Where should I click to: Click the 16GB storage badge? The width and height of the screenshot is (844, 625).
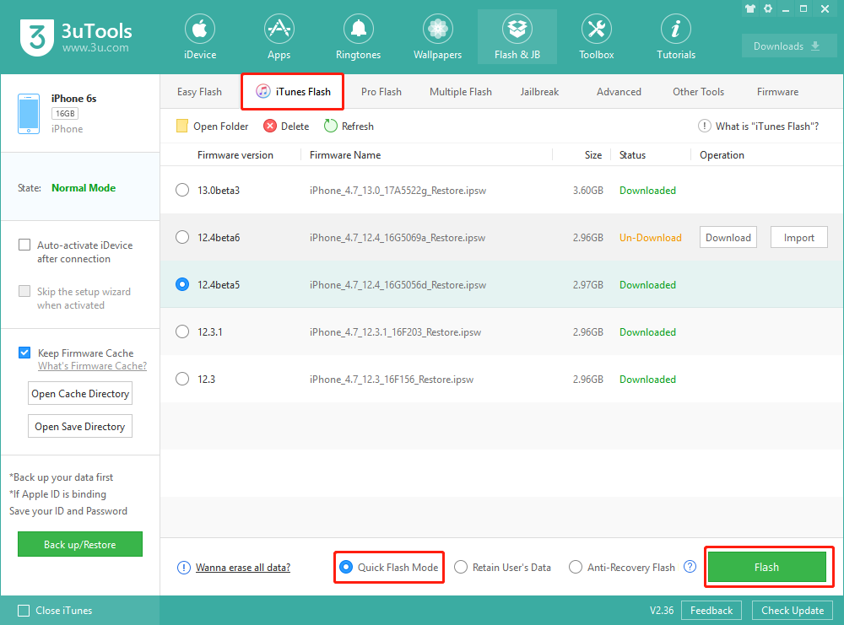(65, 114)
